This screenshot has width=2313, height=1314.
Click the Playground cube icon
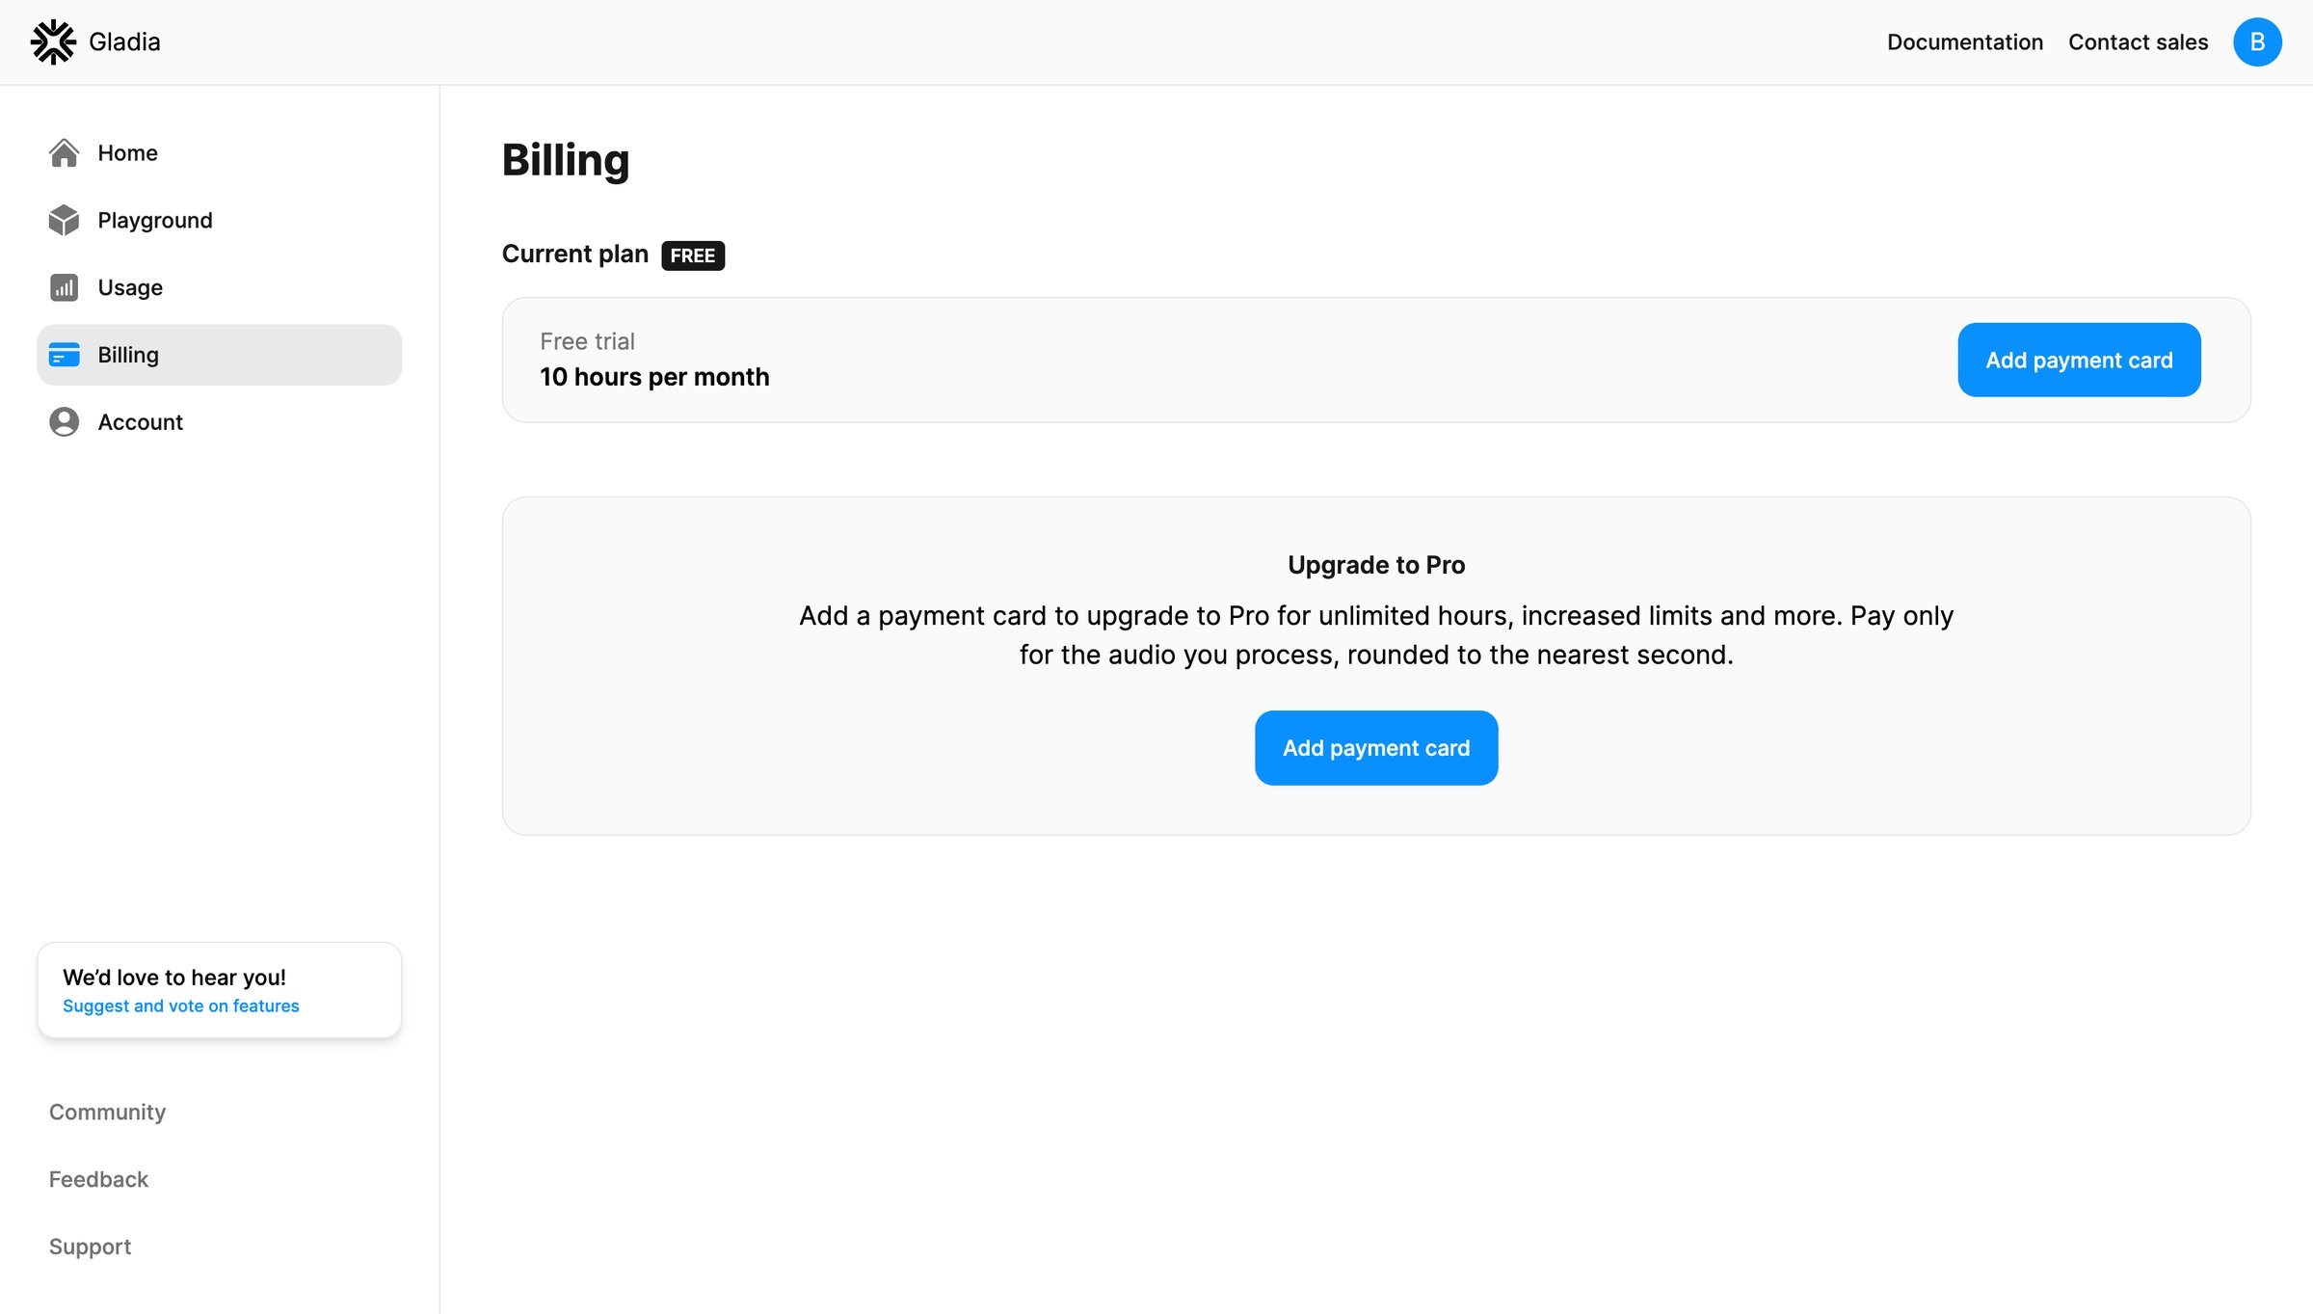64,220
